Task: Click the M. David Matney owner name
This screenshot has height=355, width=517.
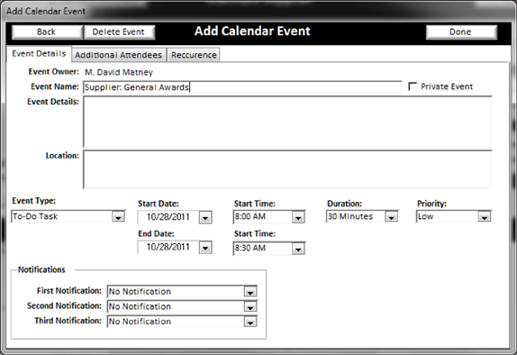Action: click(119, 72)
